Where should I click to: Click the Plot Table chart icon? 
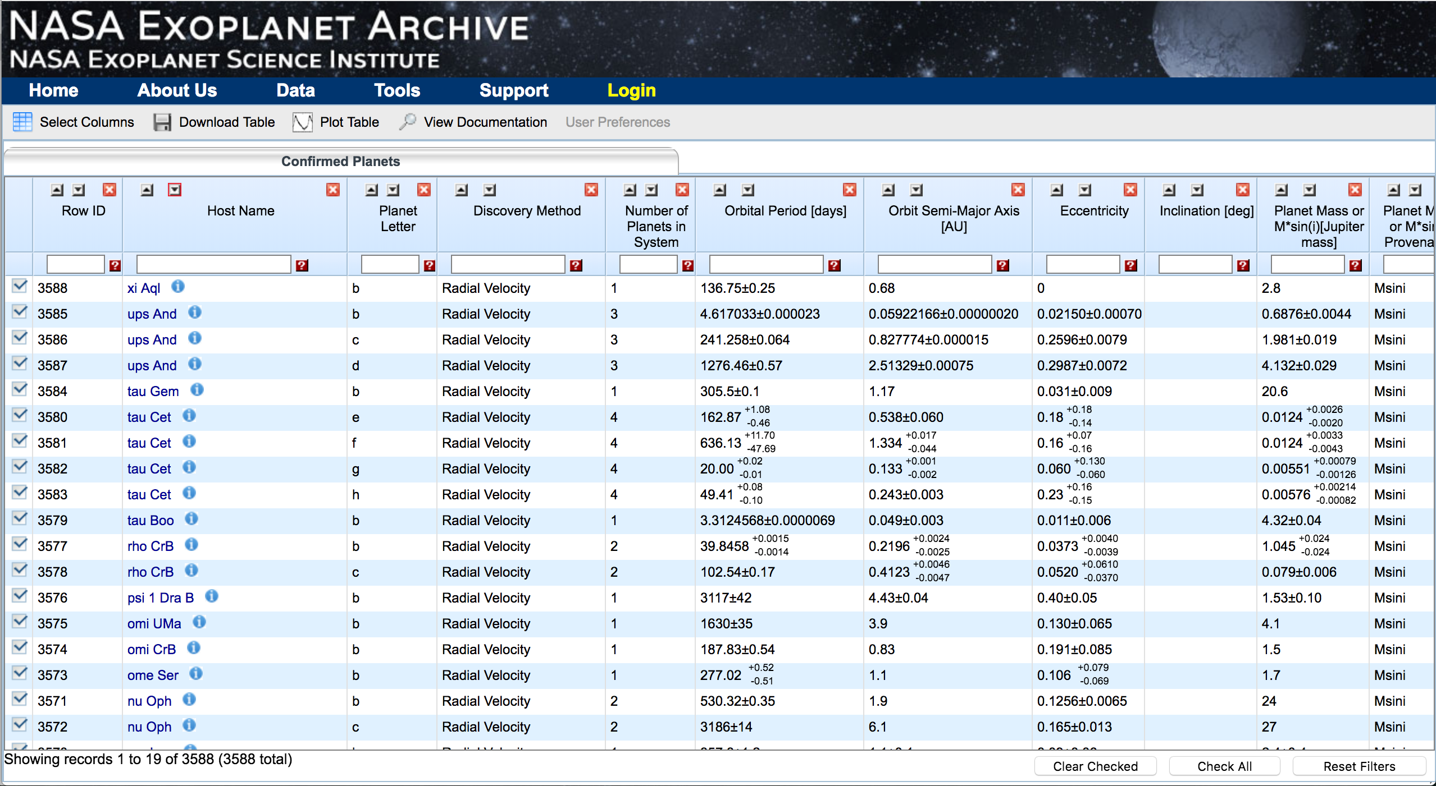coord(302,122)
